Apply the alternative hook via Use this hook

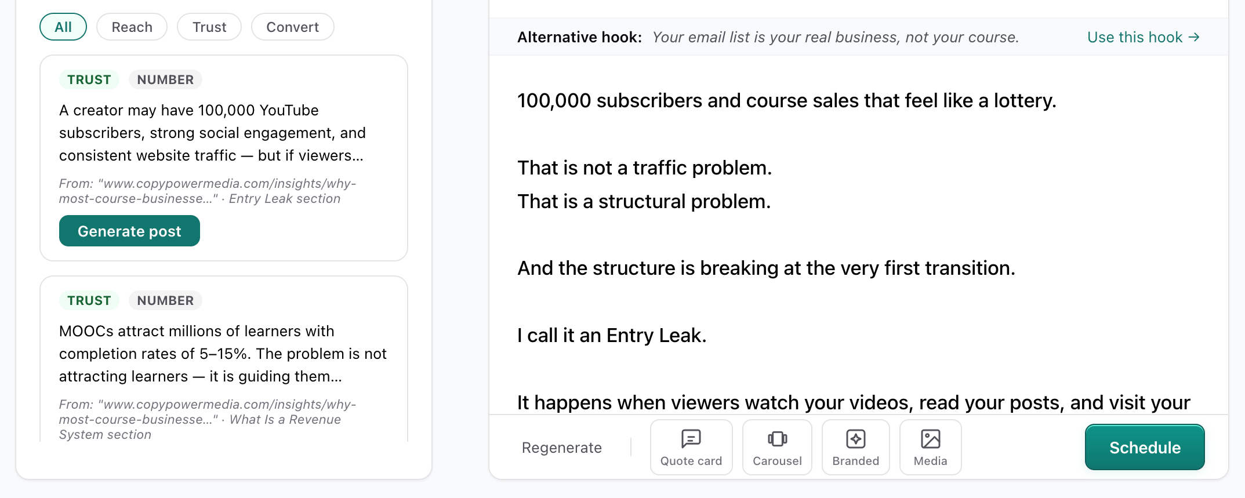click(1134, 37)
